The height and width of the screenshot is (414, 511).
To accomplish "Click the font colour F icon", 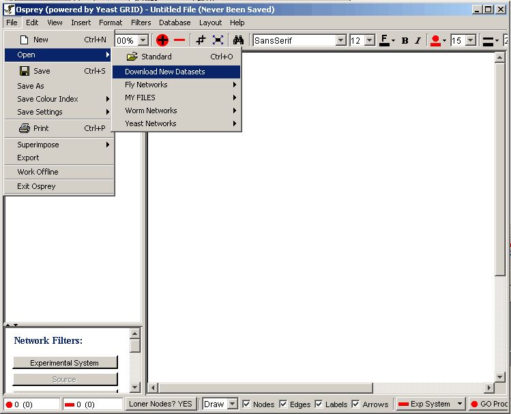I will point(385,41).
